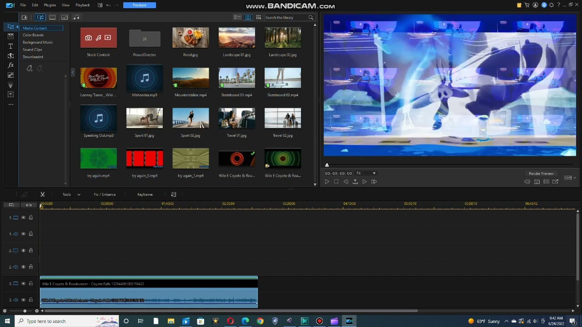
Task: Open the View menu
Action: click(x=65, y=5)
